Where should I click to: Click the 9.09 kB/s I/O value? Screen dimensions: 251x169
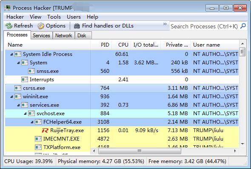[147, 130]
